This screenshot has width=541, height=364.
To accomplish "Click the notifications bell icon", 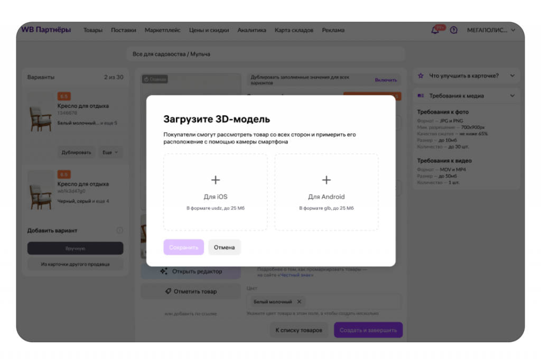I will [435, 30].
